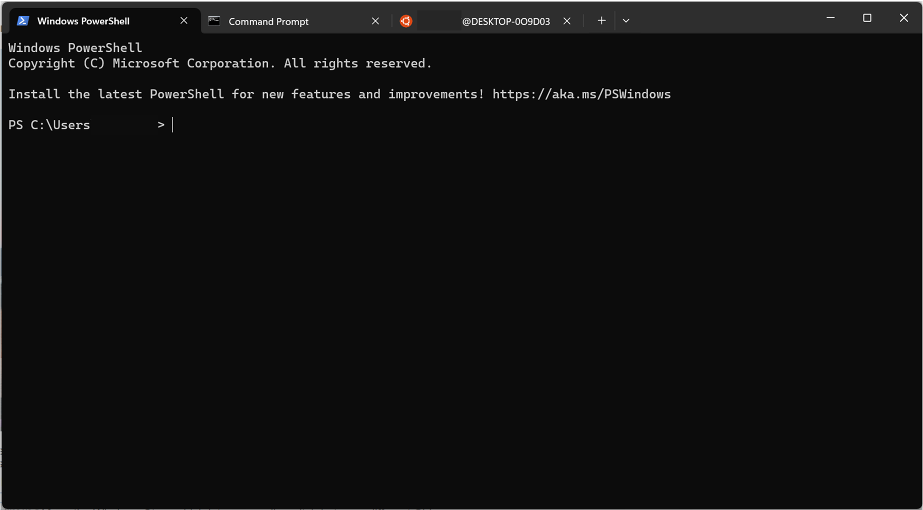
Task: Click the PowerShell icon in first tab
Action: pyautogui.click(x=23, y=21)
